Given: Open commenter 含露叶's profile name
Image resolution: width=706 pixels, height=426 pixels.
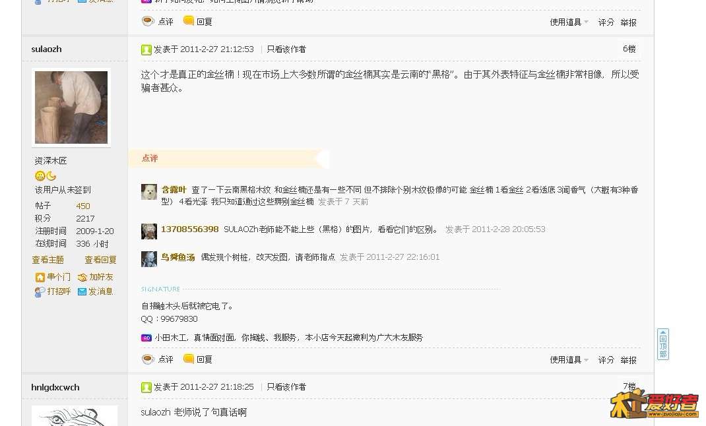Looking at the screenshot, I should pyautogui.click(x=174, y=190).
